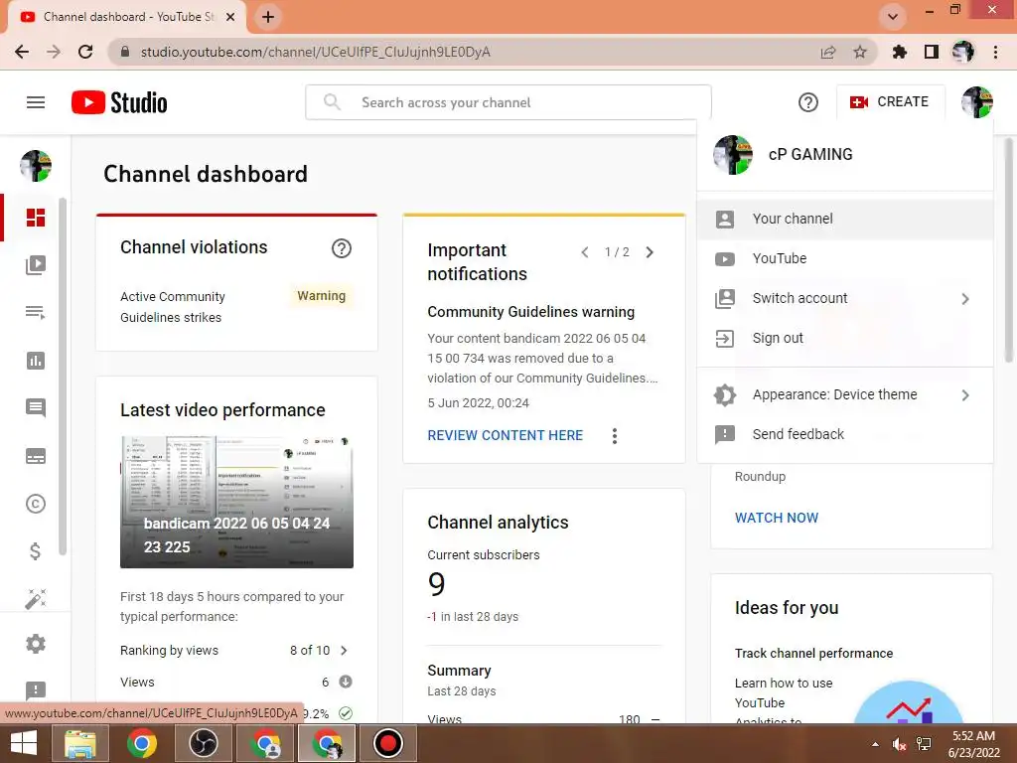Bookmark this page with the star icon
Viewport: 1017px width, 763px height.
tap(860, 52)
